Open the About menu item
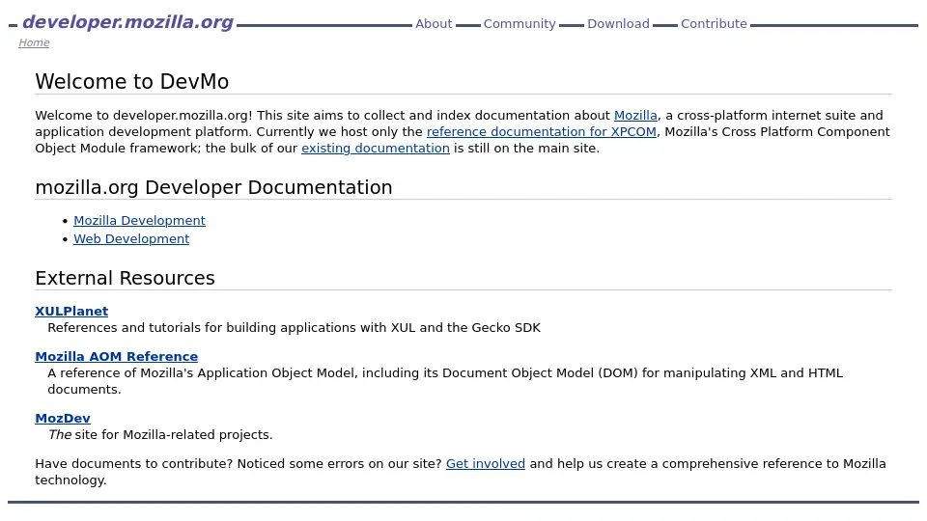Image resolution: width=927 pixels, height=521 pixels. point(434,24)
